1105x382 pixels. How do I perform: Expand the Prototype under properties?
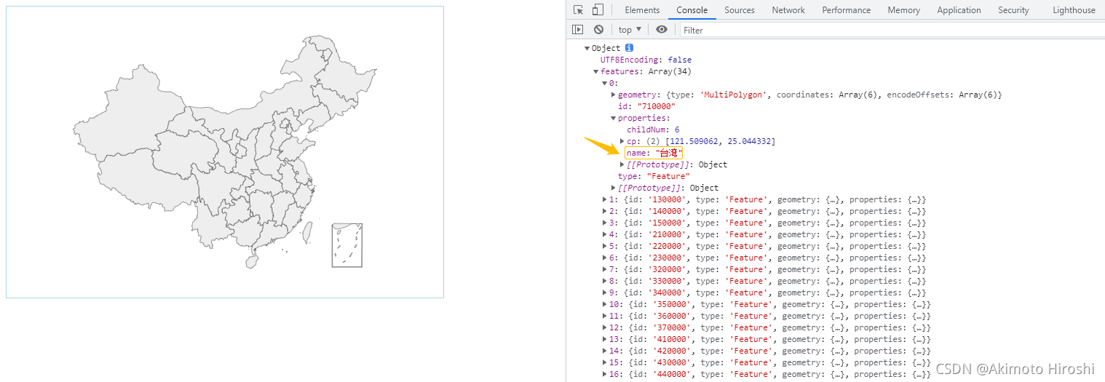[x=622, y=164]
